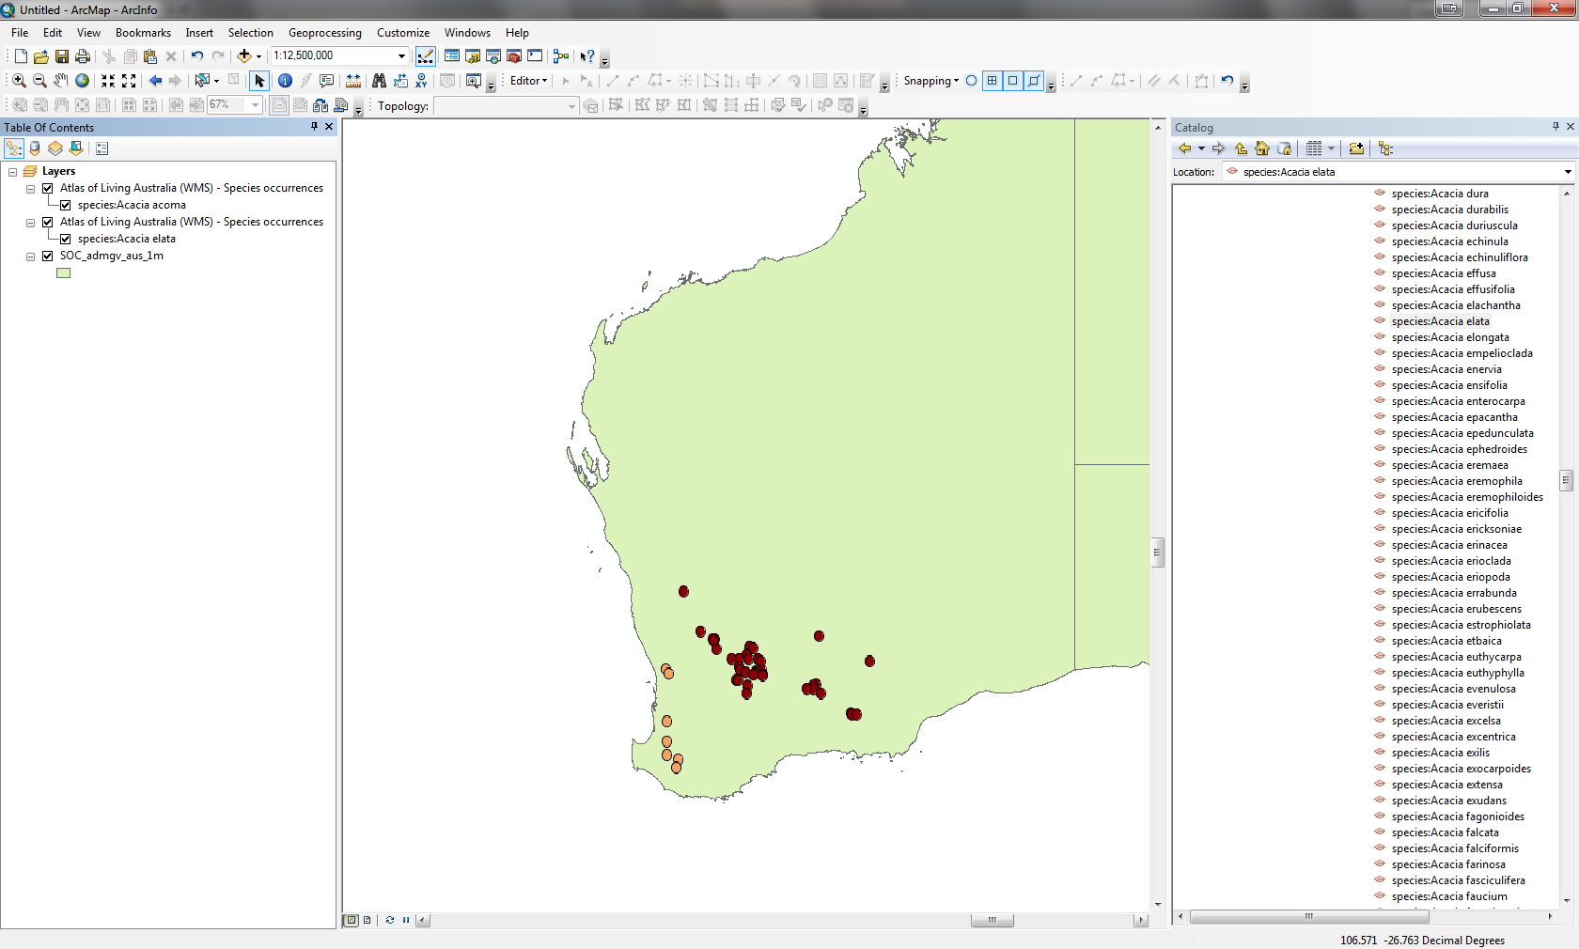Go to Home folder in Catalog

1262,148
